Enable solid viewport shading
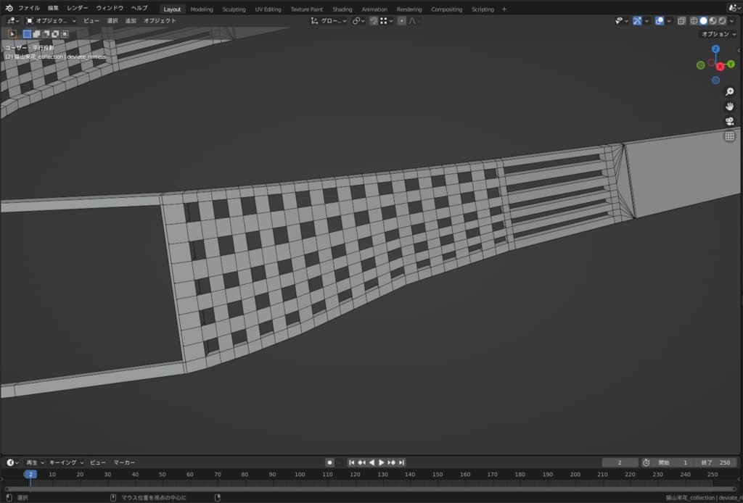743x503 pixels. [703, 21]
